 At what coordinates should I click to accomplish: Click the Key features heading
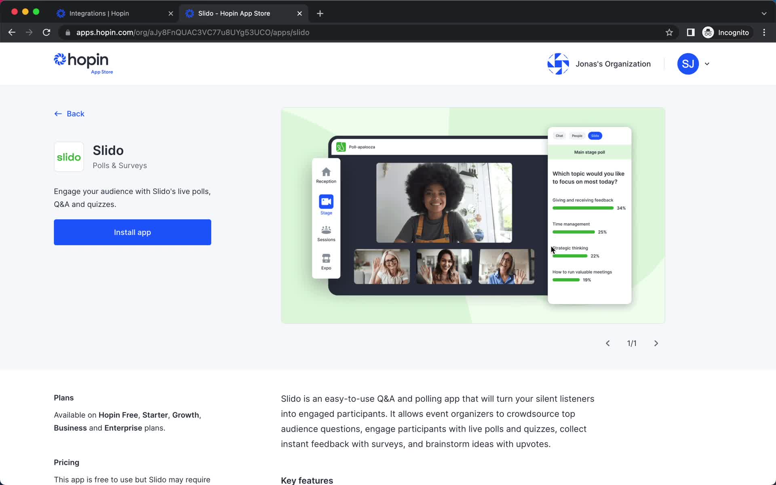307,480
